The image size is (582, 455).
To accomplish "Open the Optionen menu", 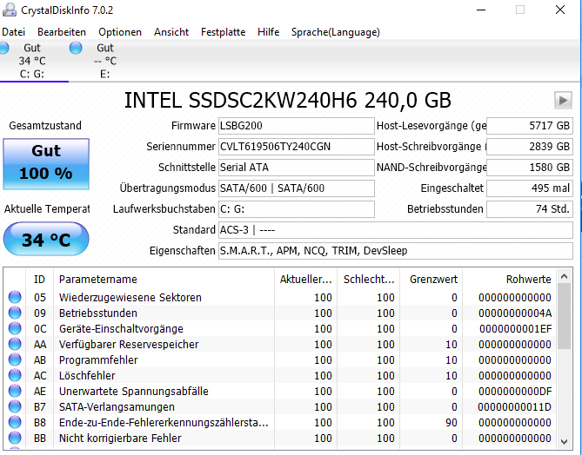I will coord(120,32).
